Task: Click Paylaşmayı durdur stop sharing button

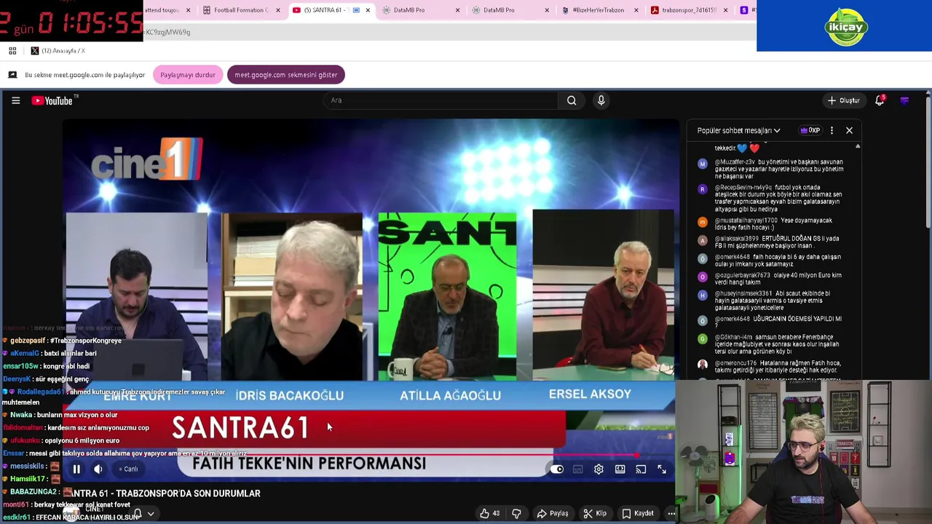Action: tap(188, 75)
